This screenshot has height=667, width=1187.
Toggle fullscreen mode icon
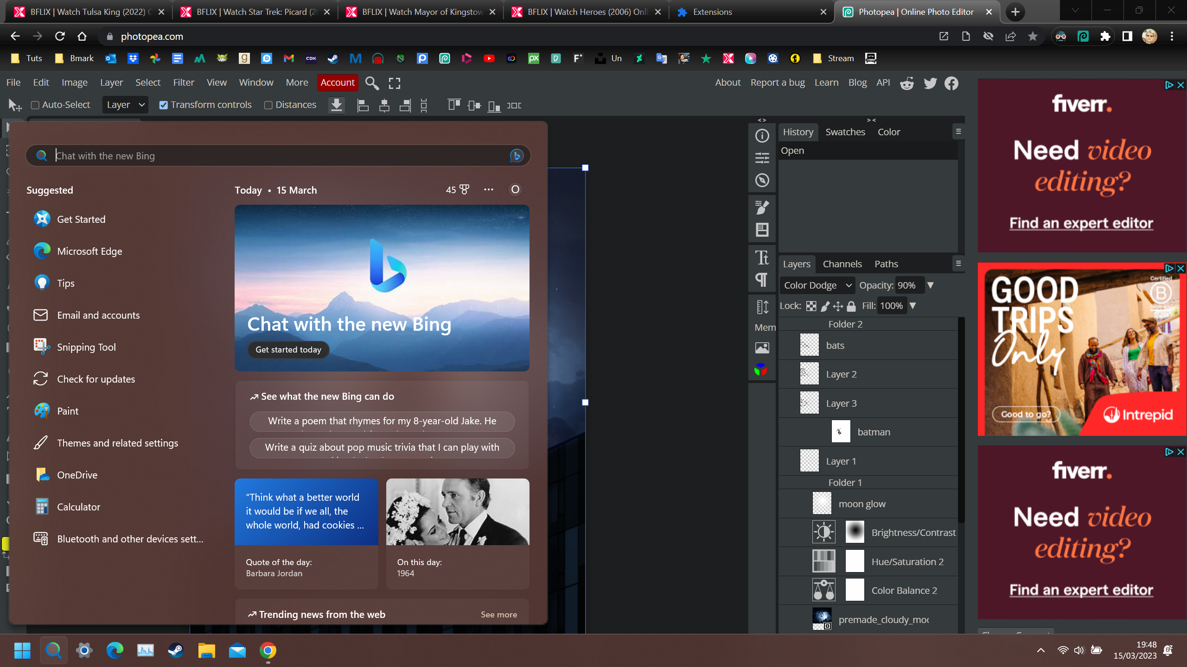coord(395,83)
